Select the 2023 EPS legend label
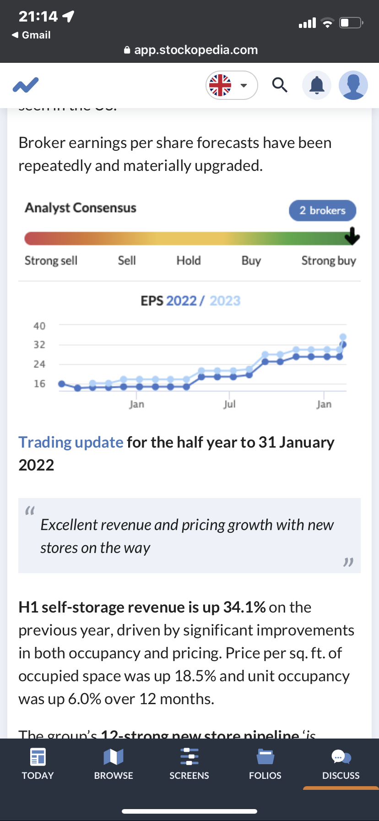Screen dimensions: 379x821 (x=225, y=301)
